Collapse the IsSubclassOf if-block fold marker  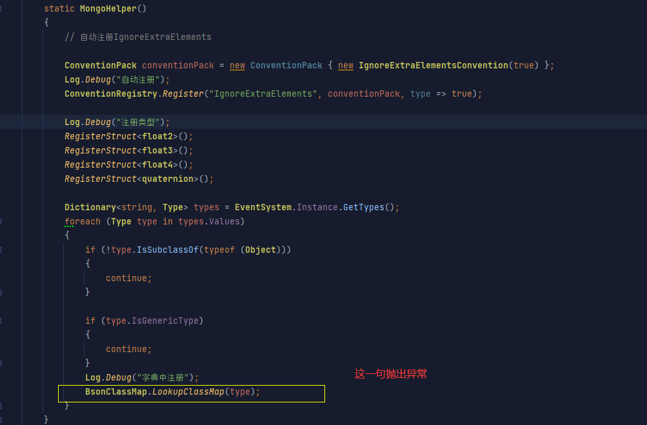click(x=1, y=250)
